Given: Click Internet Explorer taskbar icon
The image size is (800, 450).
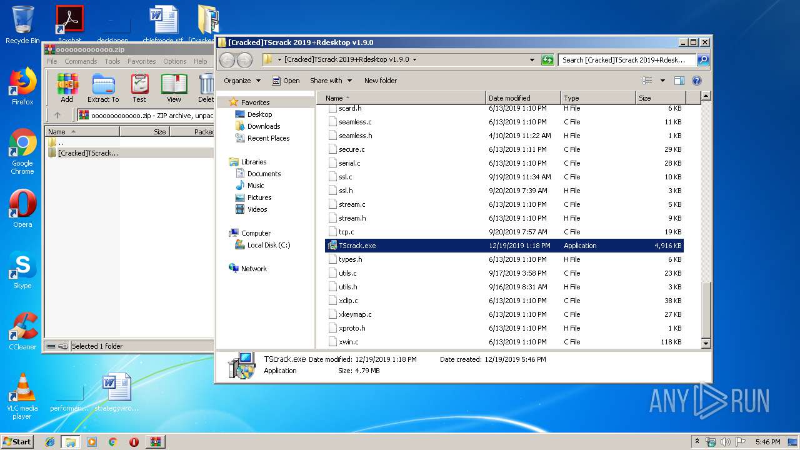Looking at the screenshot, I should (50, 442).
